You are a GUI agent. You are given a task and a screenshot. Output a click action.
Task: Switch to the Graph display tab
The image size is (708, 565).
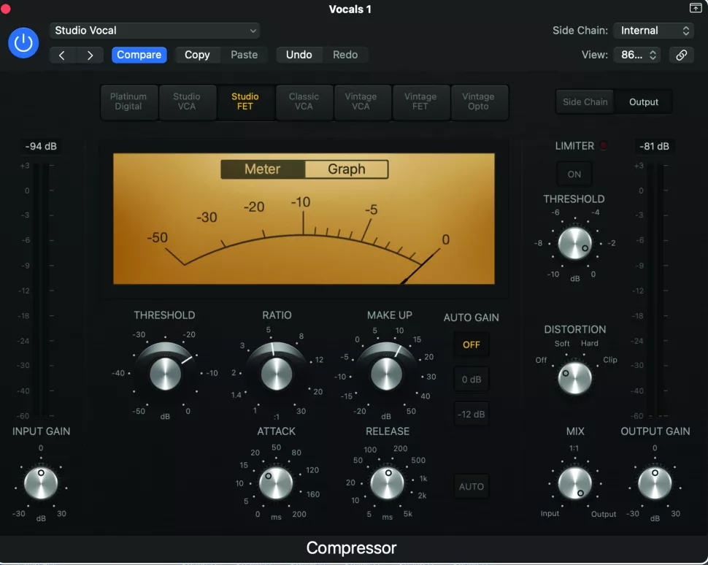tap(346, 169)
